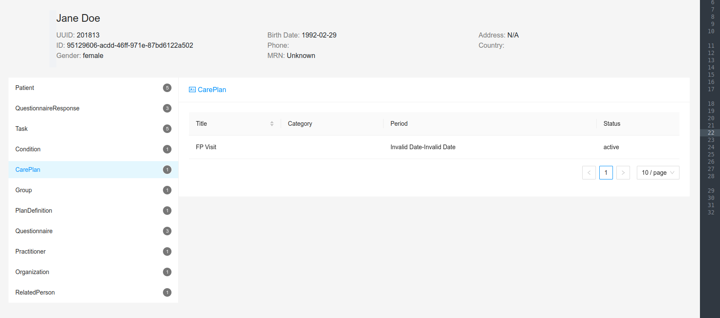
Task: Click the Birth Date 1992-02-29
Action: pos(302,35)
